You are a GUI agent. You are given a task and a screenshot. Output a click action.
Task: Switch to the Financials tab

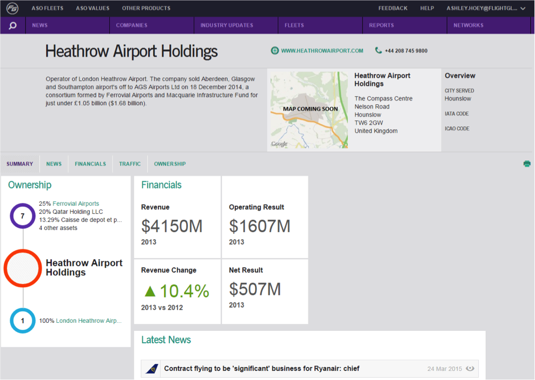tap(90, 164)
